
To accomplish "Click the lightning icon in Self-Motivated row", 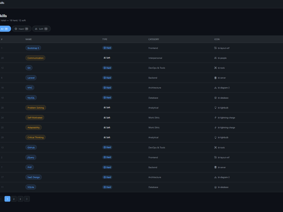I will [x=215, y=118].
